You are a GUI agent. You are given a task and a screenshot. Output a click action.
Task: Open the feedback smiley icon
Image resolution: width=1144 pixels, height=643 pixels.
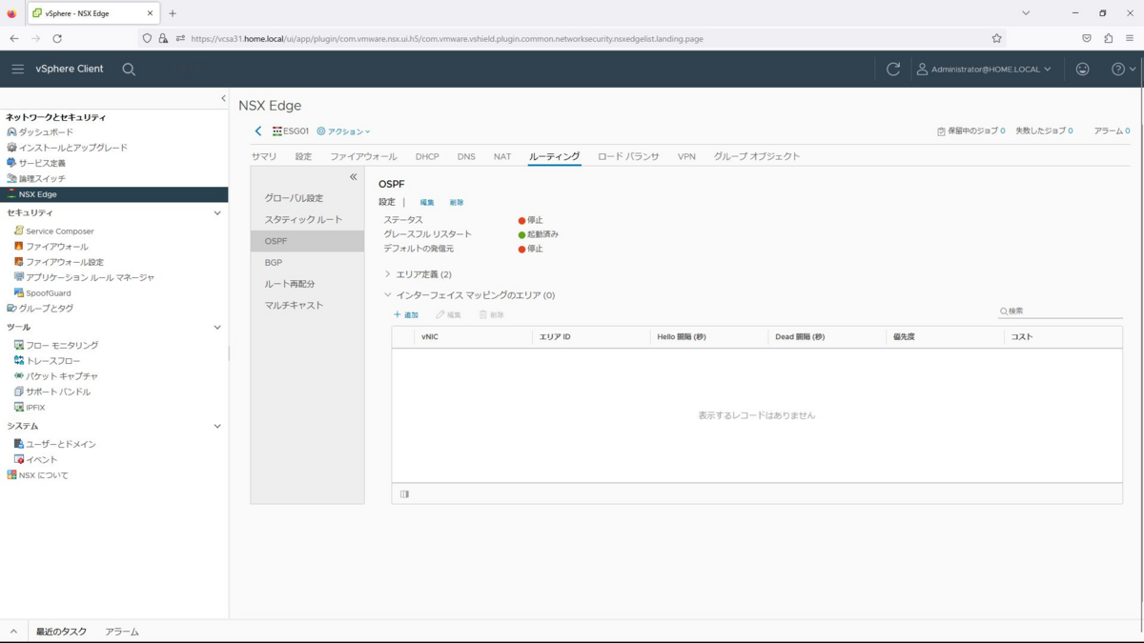pyautogui.click(x=1082, y=69)
